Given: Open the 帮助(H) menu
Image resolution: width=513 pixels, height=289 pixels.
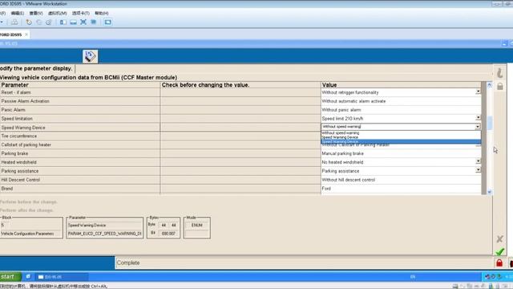Looking at the screenshot, I should click(x=102, y=13).
